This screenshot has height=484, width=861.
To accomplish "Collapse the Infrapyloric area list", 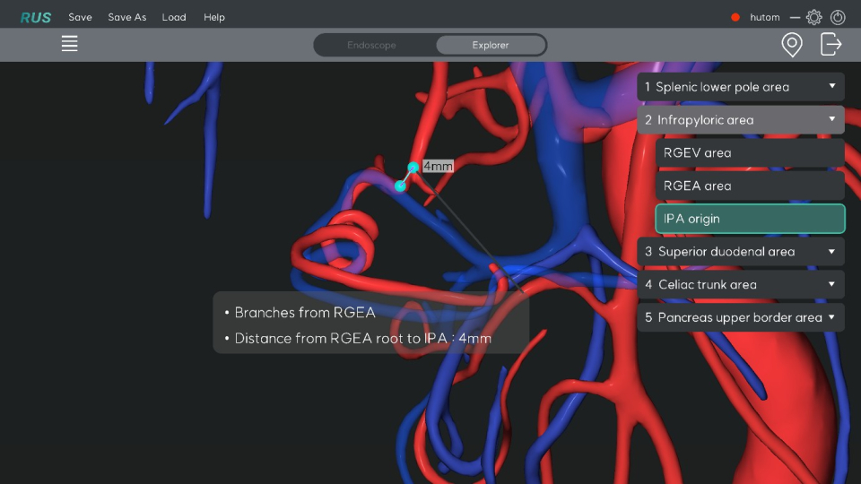I will point(741,120).
